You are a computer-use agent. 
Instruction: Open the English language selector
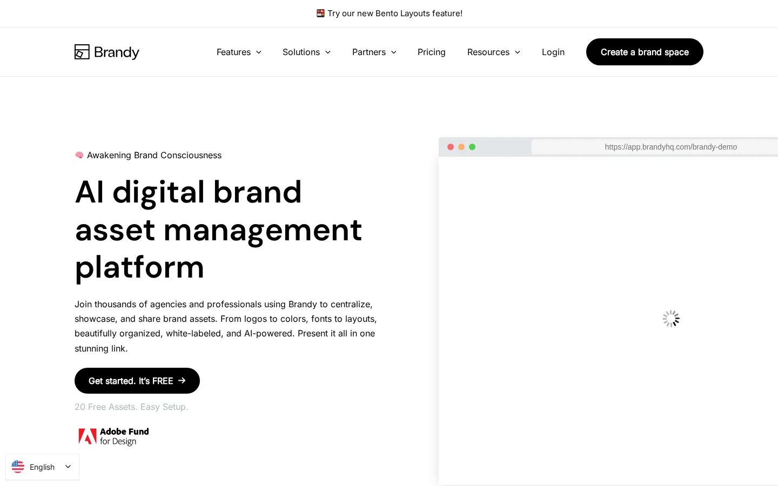(42, 467)
